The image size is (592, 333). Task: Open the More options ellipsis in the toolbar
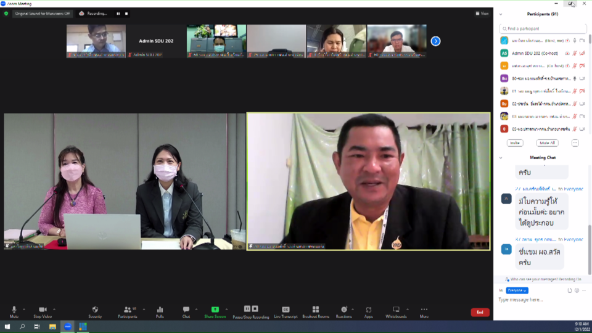coord(424,312)
